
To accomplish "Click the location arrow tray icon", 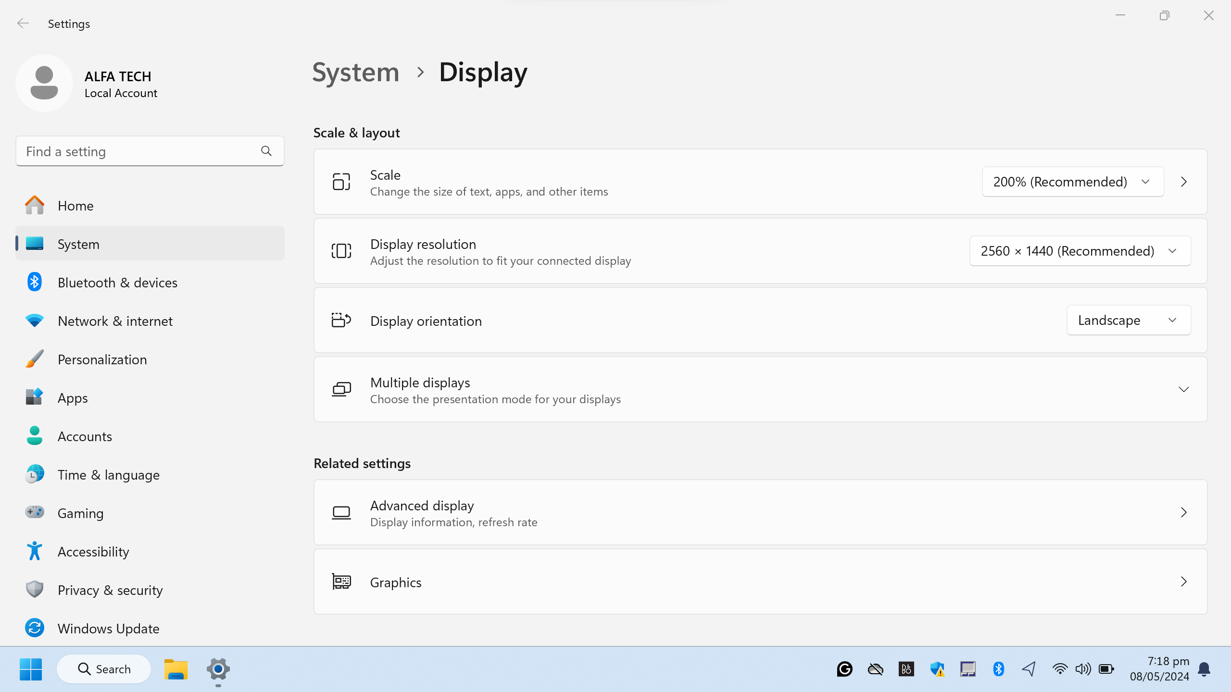I will click(1029, 669).
